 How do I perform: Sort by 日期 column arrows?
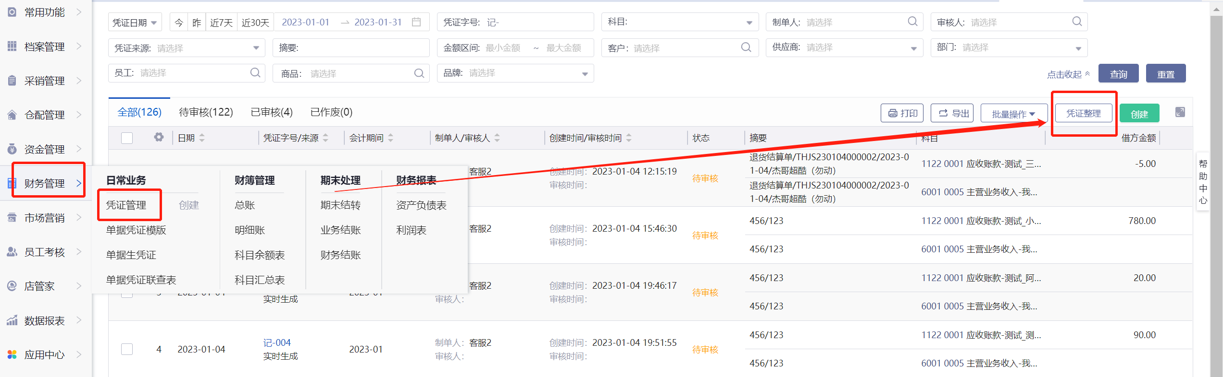coord(202,138)
